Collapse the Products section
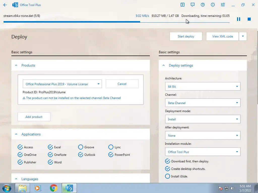Screen dimensions: 258x193 (16, 65)
